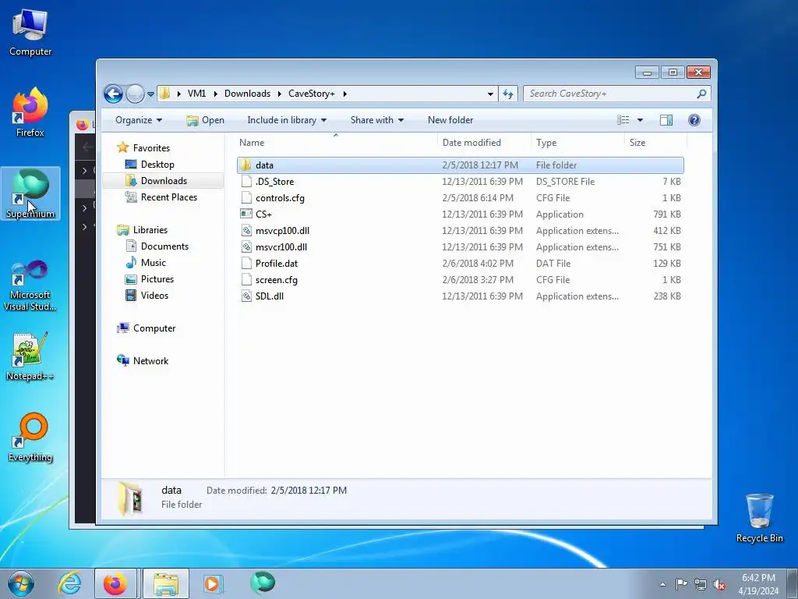Open Desktop in Favorites

[x=157, y=165]
